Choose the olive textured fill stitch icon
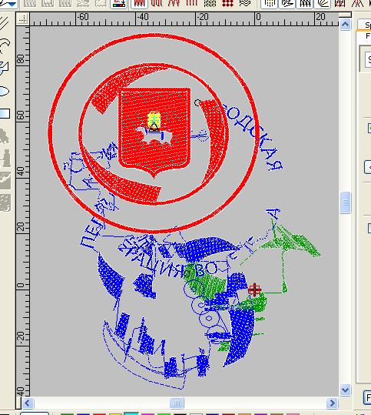 (x=210, y=3)
